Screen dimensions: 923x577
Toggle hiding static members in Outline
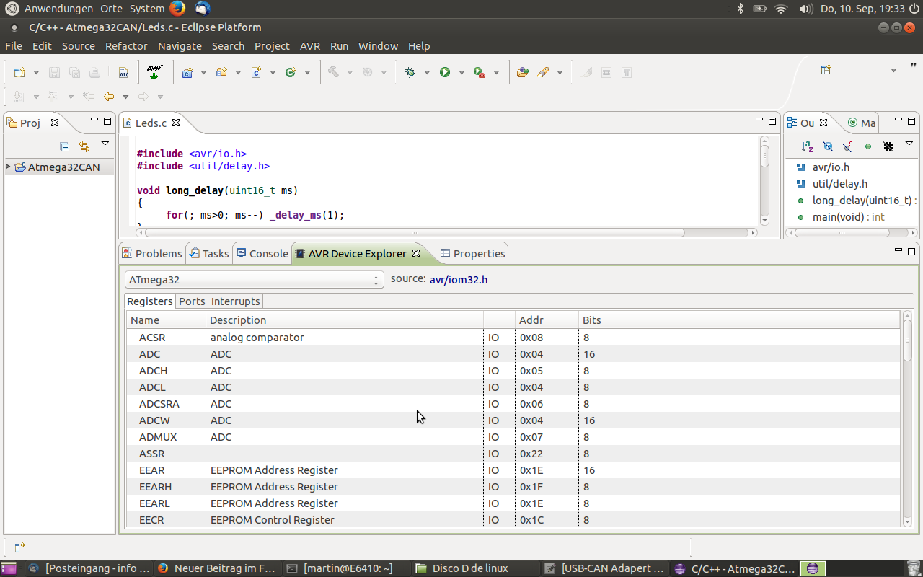pyautogui.click(x=847, y=146)
